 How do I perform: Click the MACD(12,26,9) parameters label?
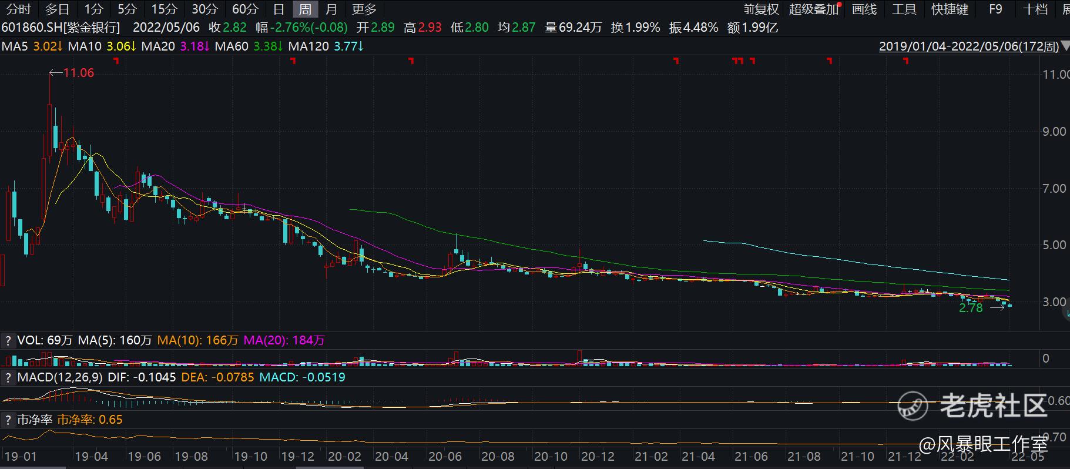point(60,377)
